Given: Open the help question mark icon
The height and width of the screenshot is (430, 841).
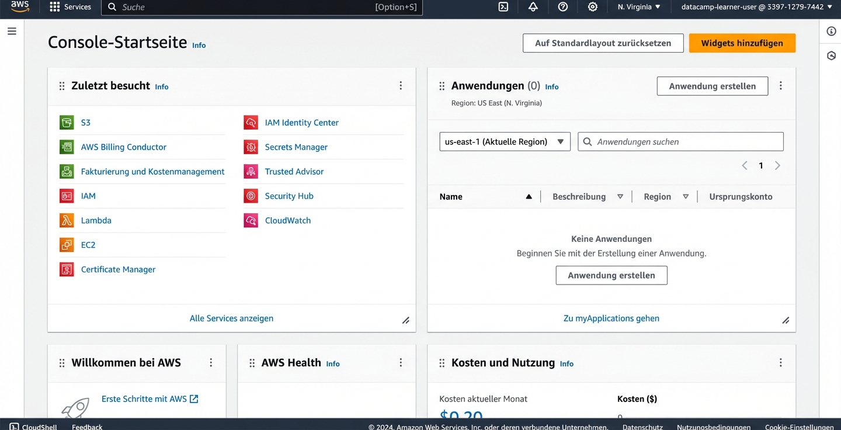Looking at the screenshot, I should click(562, 7).
